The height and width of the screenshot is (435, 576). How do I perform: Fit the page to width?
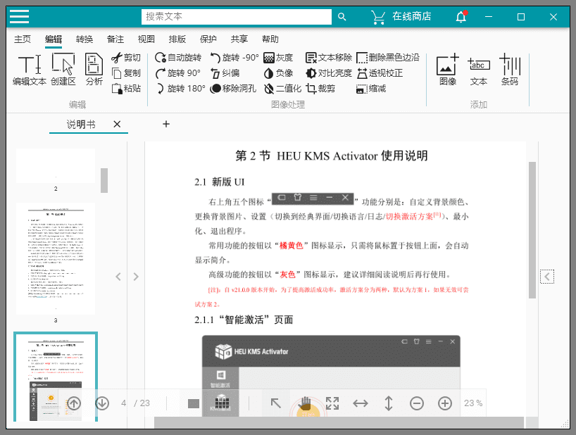click(361, 403)
